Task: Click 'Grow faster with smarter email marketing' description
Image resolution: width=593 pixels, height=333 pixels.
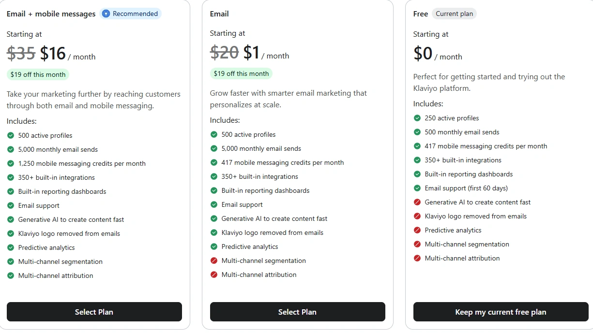Action: pyautogui.click(x=289, y=99)
